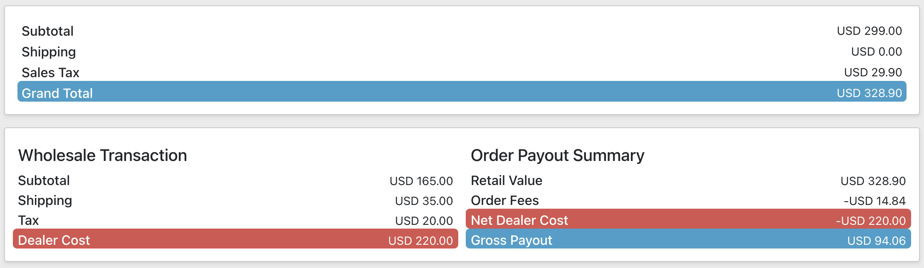Click the USD 299.00 subtotal amount
Screen dimensions: 924x268
869,31
